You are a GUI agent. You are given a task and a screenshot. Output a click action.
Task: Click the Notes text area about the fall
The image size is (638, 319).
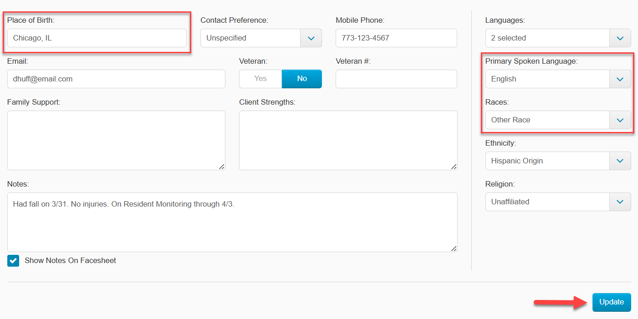[x=232, y=223]
